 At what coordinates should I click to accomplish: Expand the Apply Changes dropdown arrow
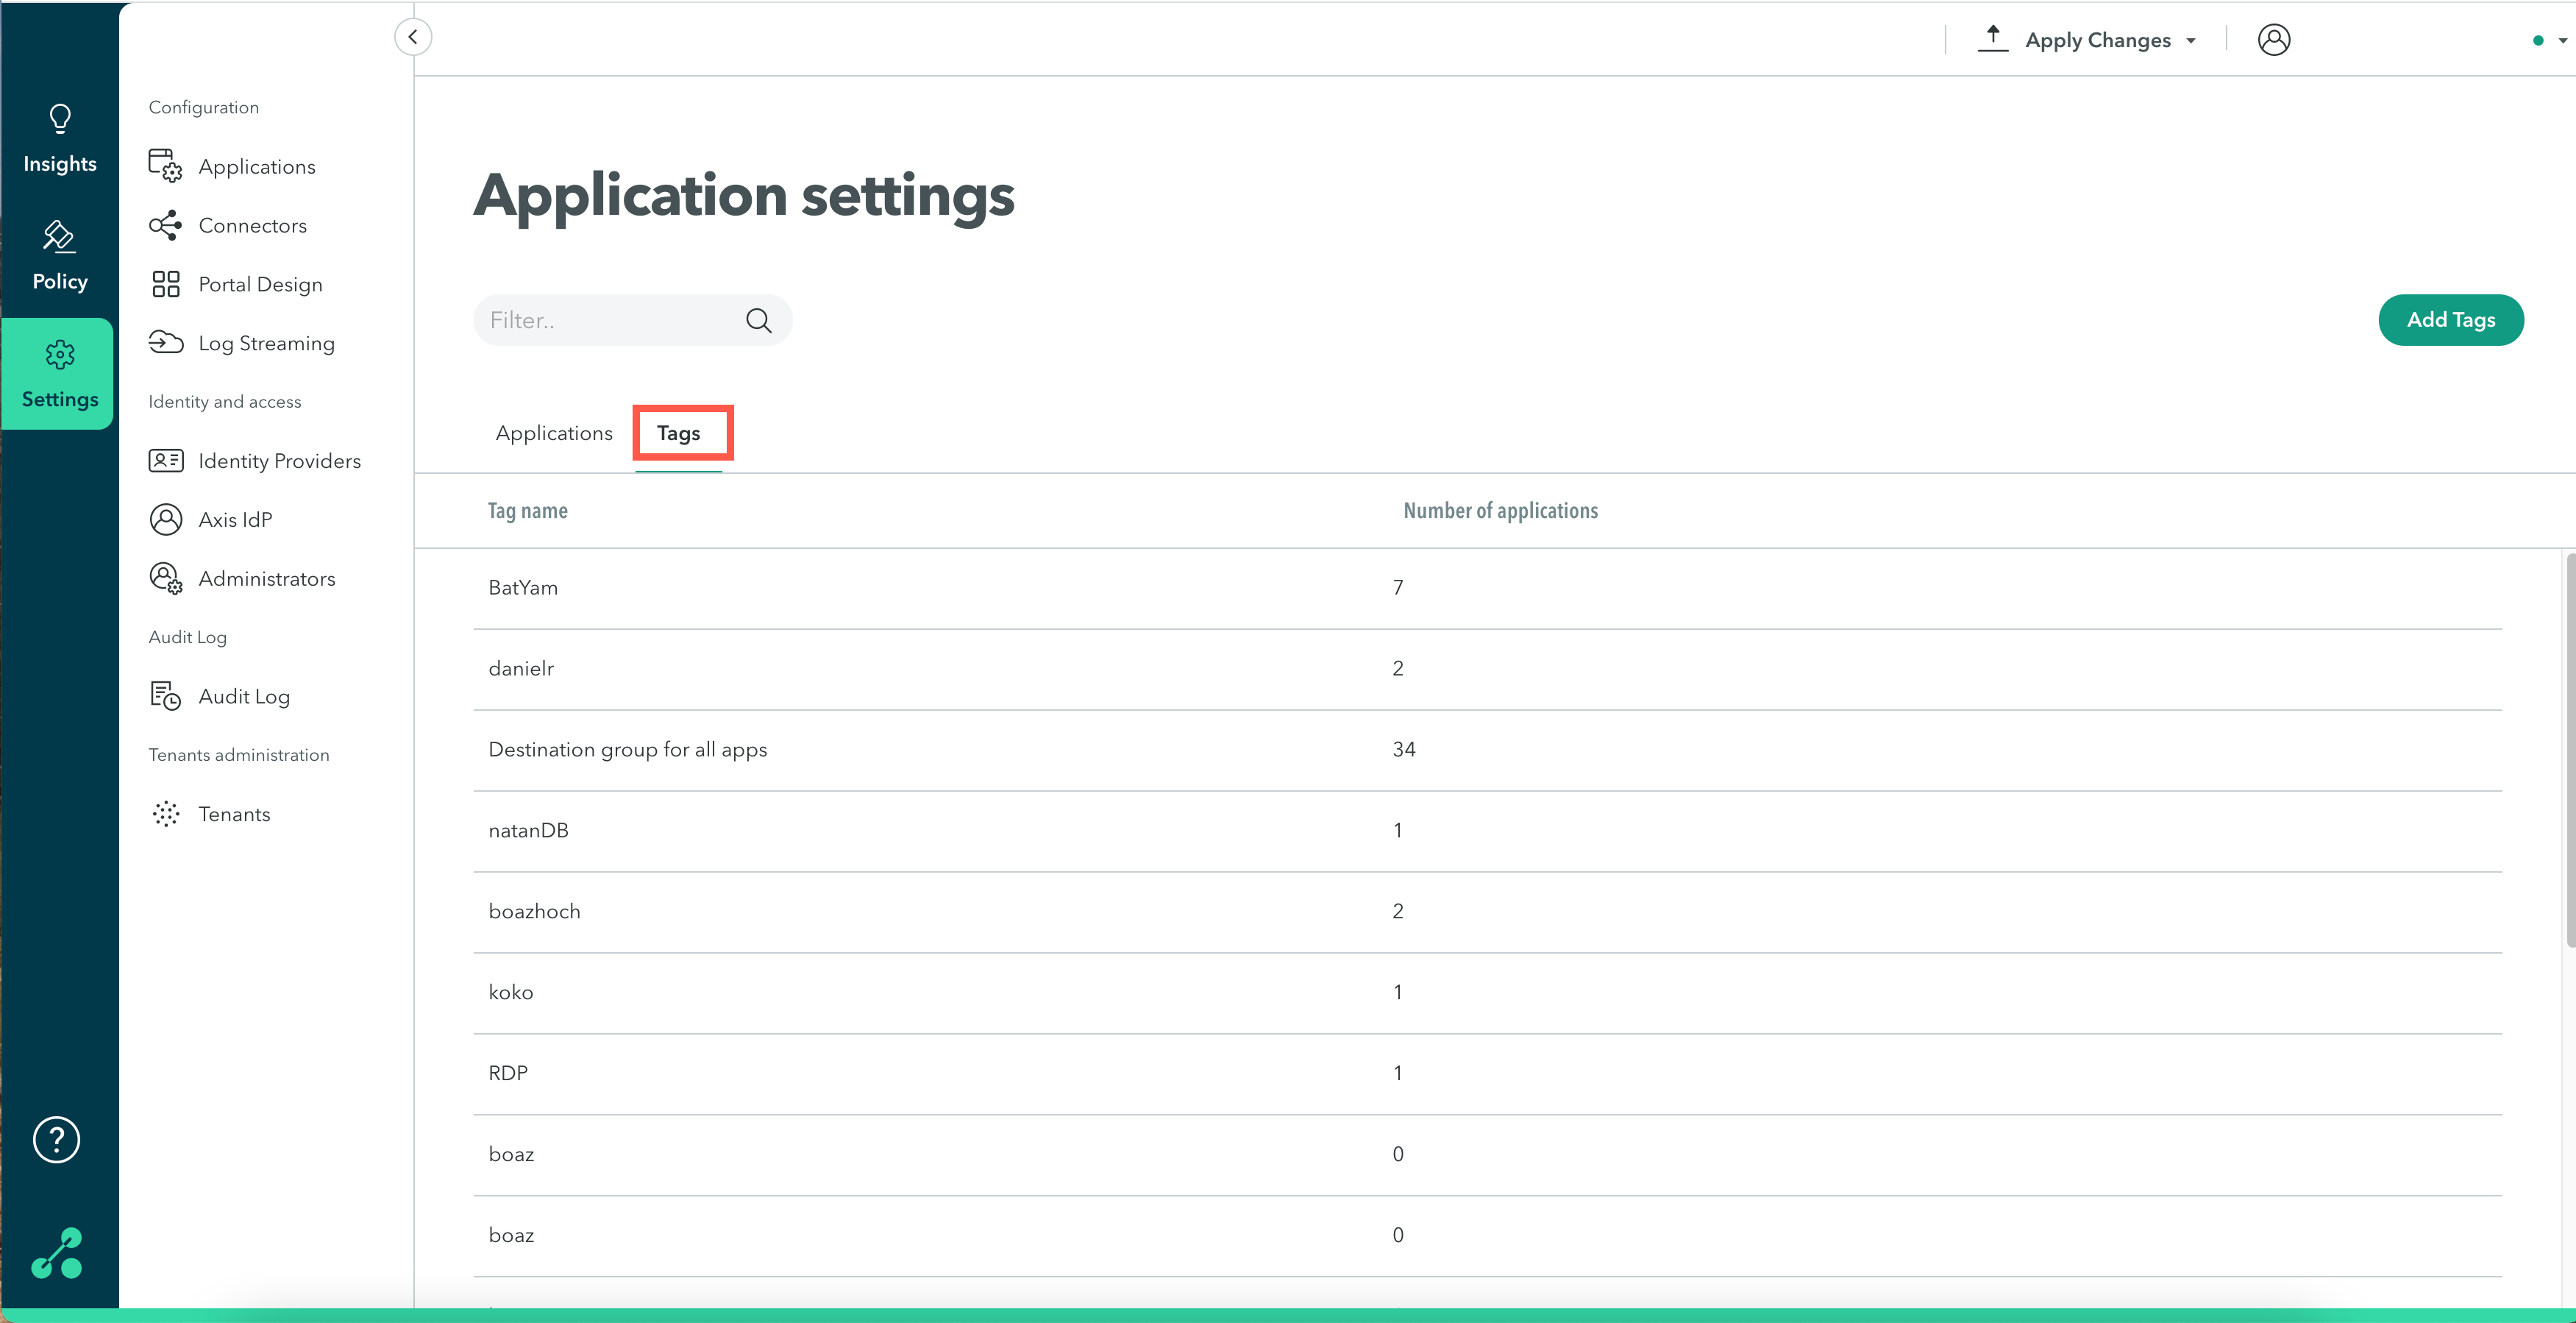point(2191,41)
